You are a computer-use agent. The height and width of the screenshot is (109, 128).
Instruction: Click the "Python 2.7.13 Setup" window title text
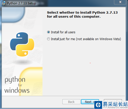22,3
